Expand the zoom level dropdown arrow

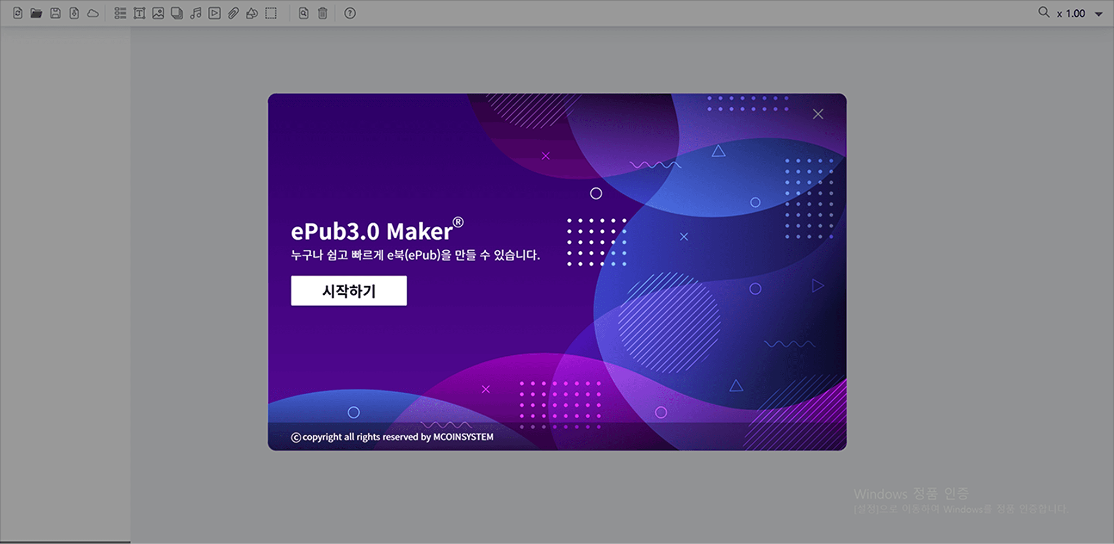[x=1099, y=14]
